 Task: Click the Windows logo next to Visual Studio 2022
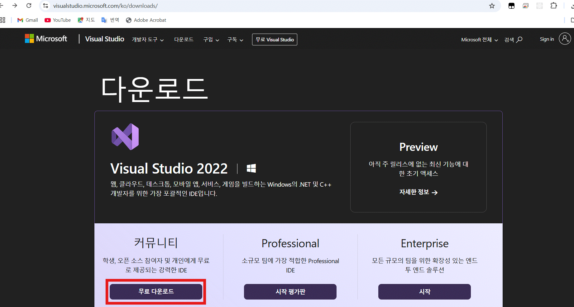(251, 168)
